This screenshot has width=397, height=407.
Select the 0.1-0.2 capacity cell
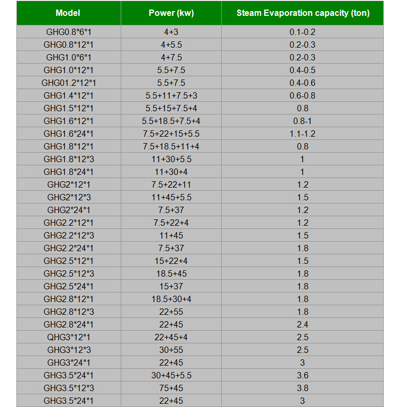pos(303,32)
